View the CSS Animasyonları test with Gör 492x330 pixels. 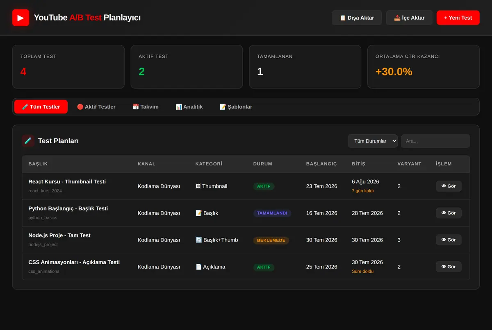click(449, 267)
